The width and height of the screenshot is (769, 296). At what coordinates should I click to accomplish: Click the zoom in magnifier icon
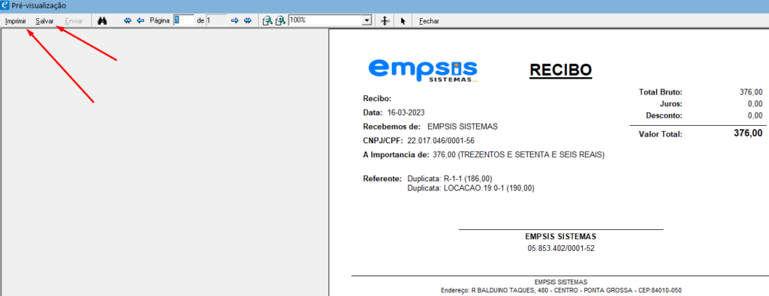tap(280, 20)
